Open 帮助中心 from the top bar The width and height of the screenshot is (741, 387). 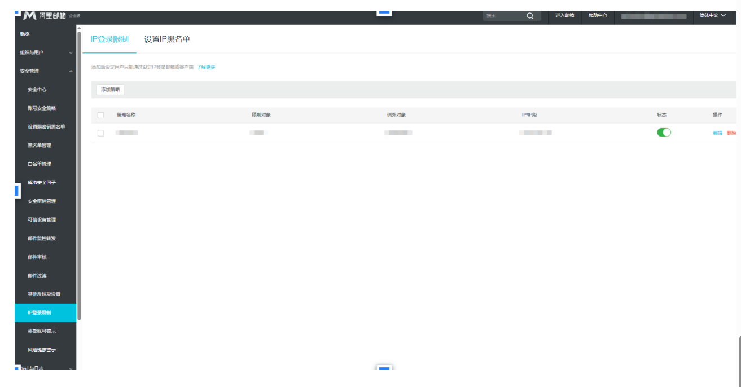[x=598, y=16]
